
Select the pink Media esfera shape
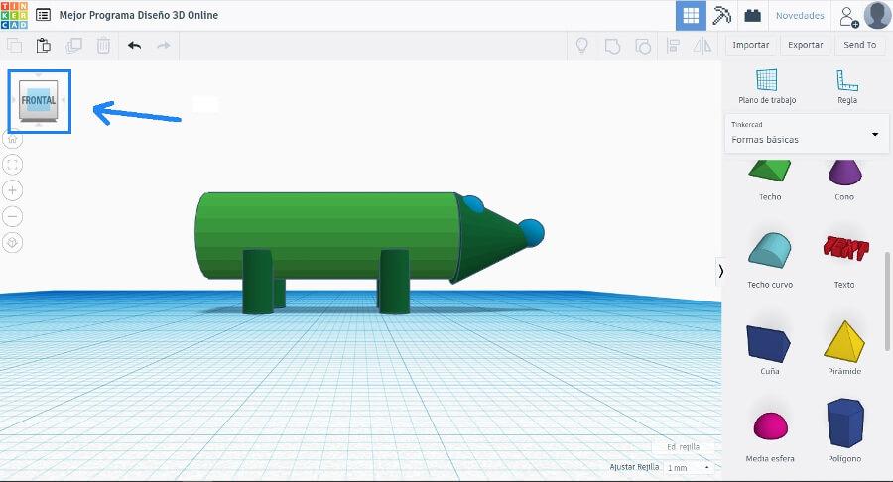pos(767,426)
